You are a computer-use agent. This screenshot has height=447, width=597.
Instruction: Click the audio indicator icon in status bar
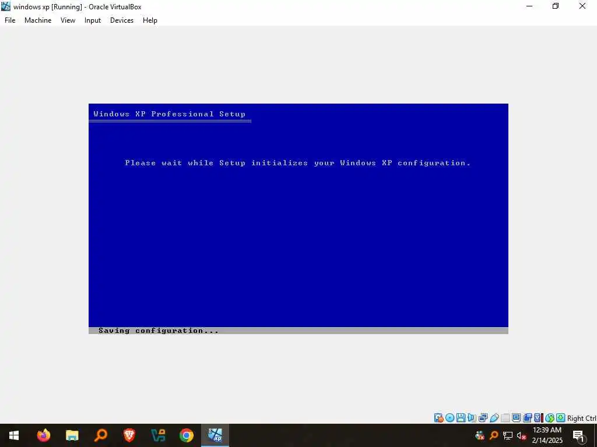[x=472, y=418]
